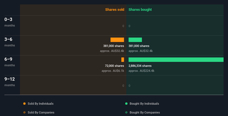Click the 0–3 months sold zero value
The height and width of the screenshot is (116, 228).
pyautogui.click(x=123, y=26)
